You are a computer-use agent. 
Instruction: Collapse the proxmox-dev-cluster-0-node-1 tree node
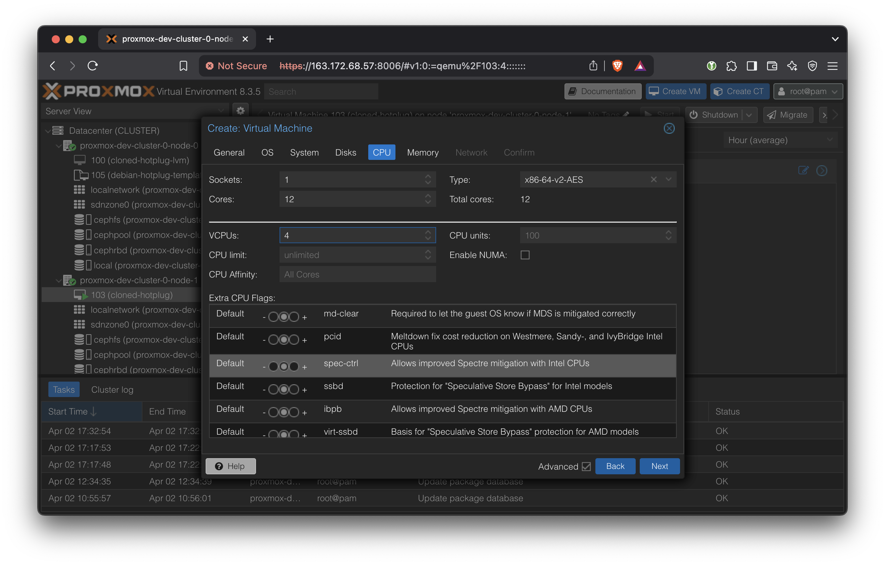pos(58,280)
